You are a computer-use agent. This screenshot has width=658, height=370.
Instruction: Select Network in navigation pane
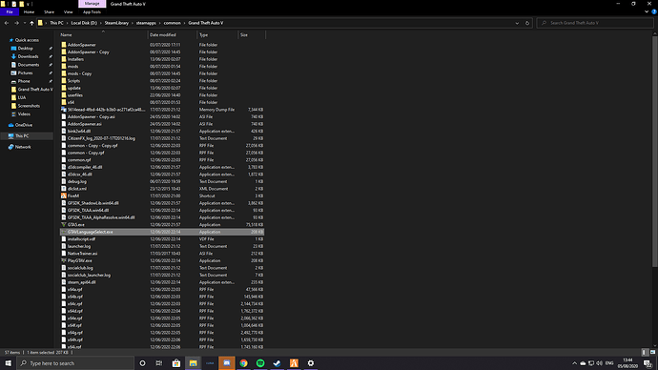[23, 147]
